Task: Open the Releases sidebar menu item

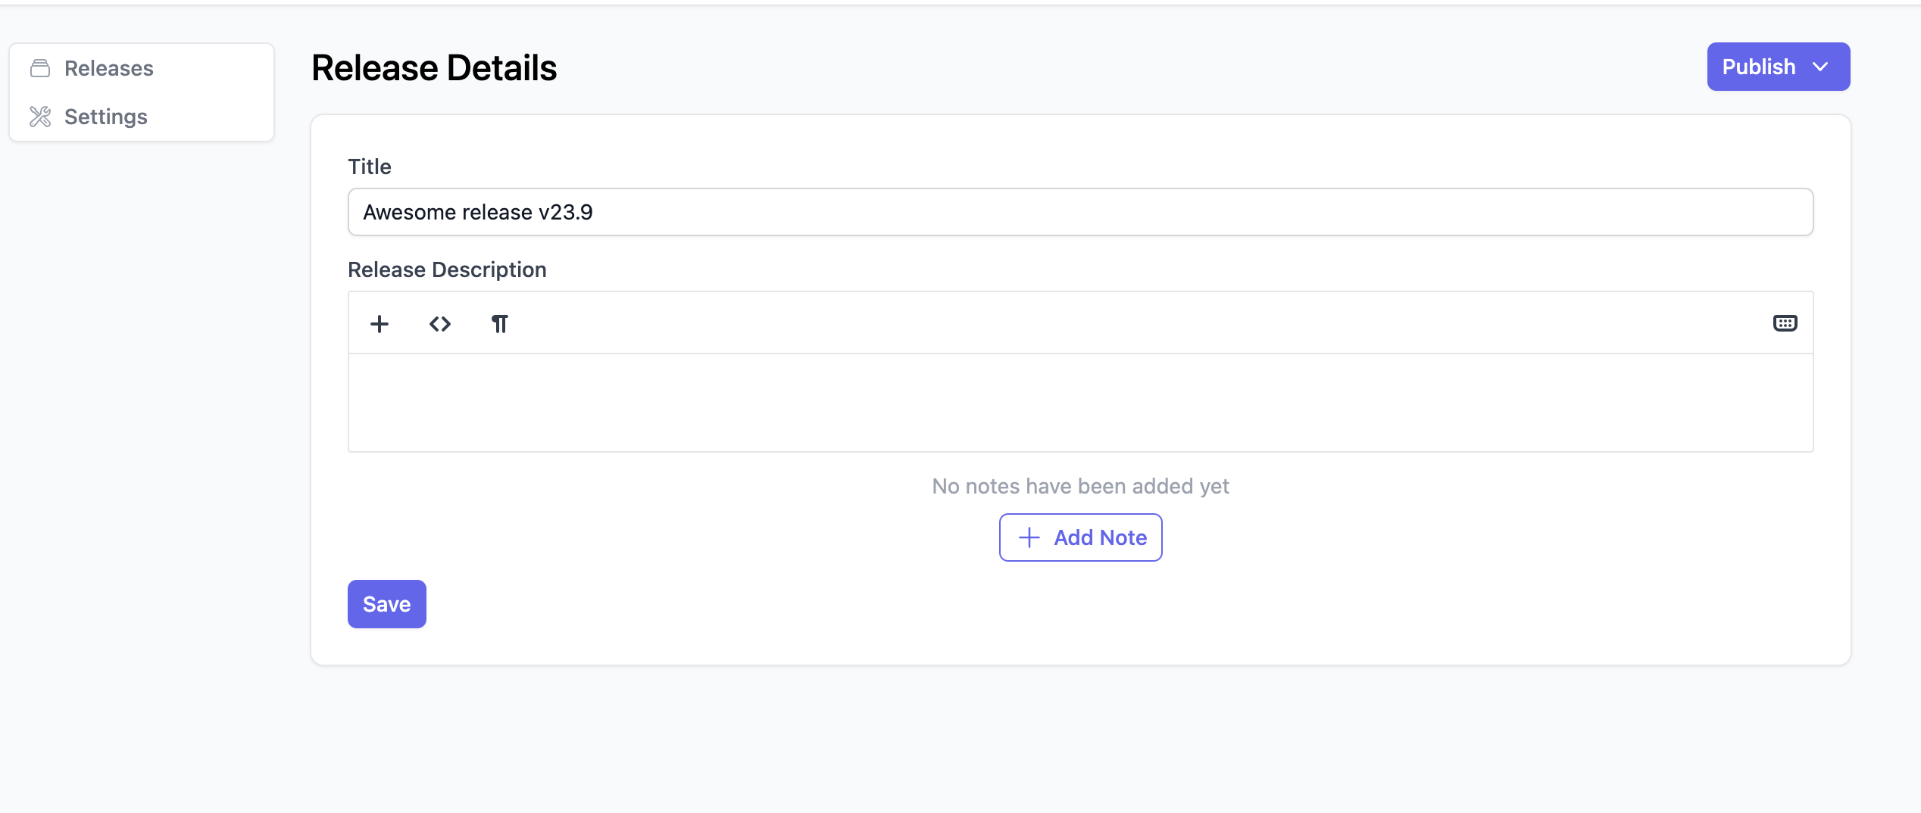Action: [108, 68]
